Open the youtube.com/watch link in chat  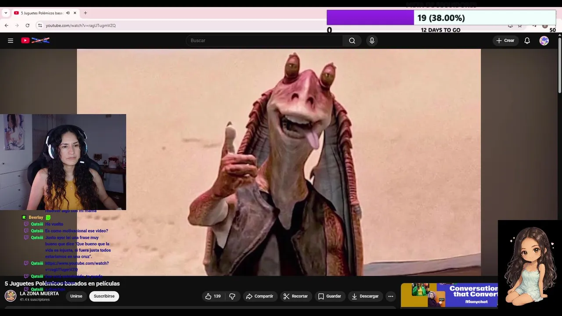point(77,266)
